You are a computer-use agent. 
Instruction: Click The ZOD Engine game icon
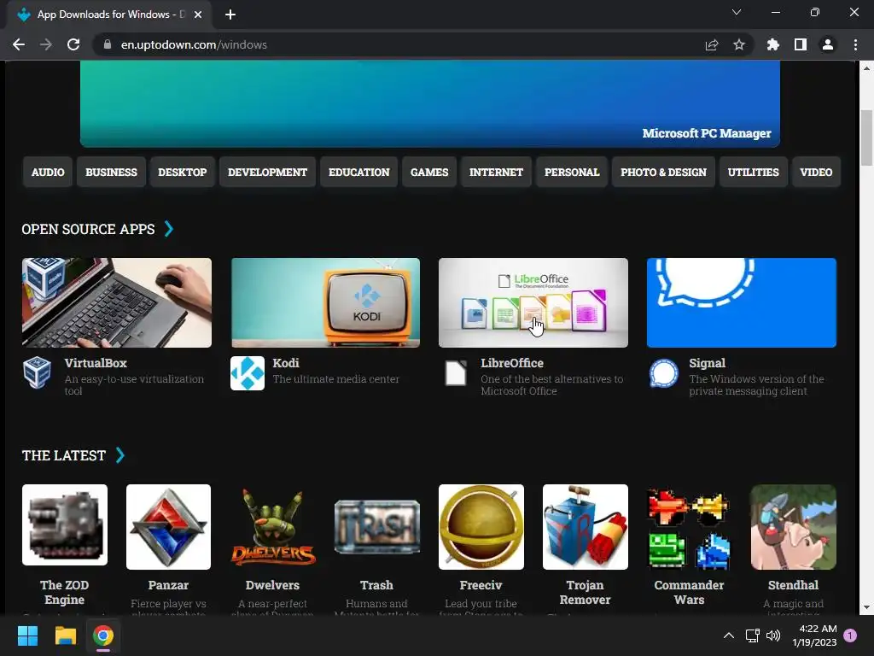(65, 525)
